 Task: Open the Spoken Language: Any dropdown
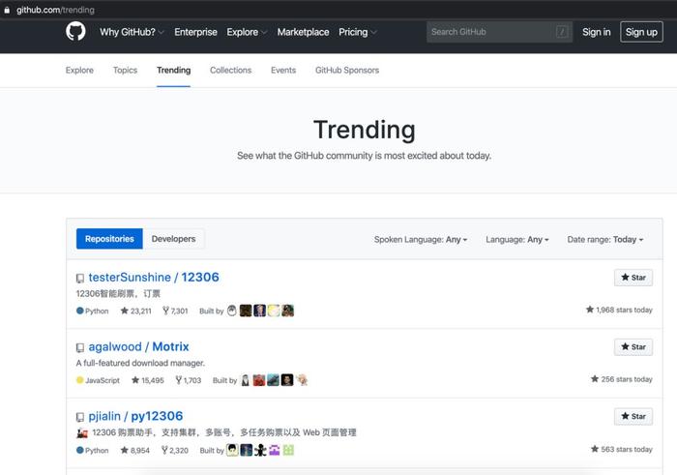point(421,239)
